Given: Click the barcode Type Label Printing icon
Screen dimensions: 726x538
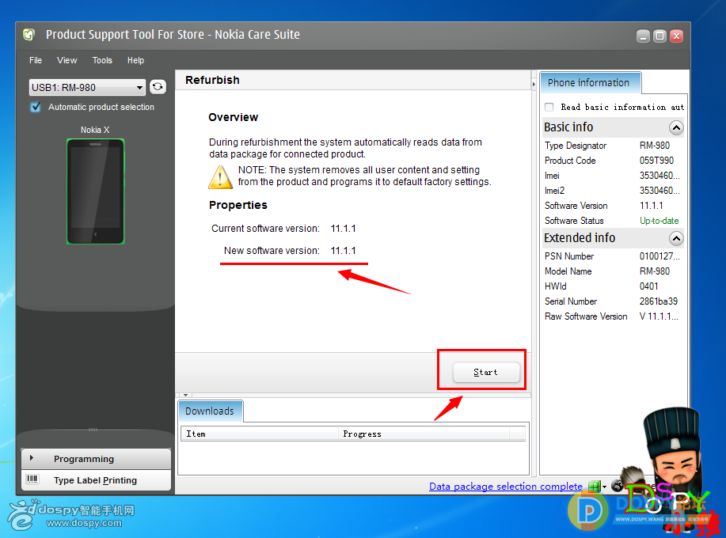Looking at the screenshot, I should pyautogui.click(x=32, y=479).
